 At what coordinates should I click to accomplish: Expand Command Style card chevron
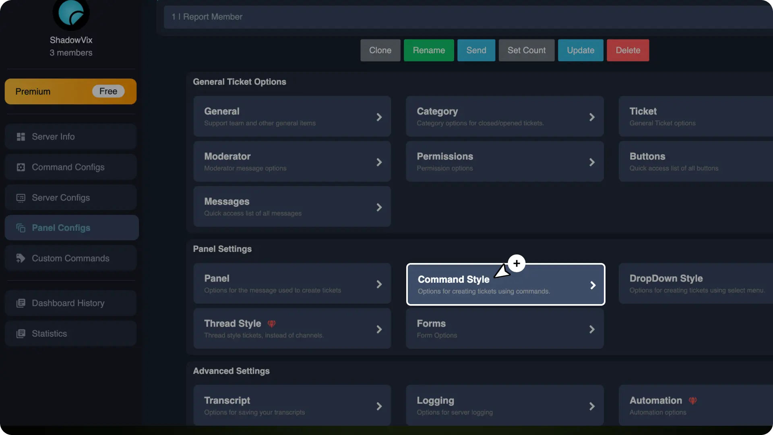coord(593,285)
